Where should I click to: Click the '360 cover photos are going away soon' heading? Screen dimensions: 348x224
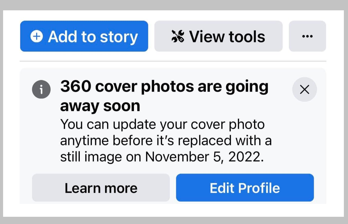click(x=164, y=96)
